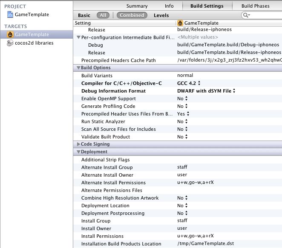The image size is (282, 248).
Task: Click the 'normal' Build Variants value
Action: [185, 75]
